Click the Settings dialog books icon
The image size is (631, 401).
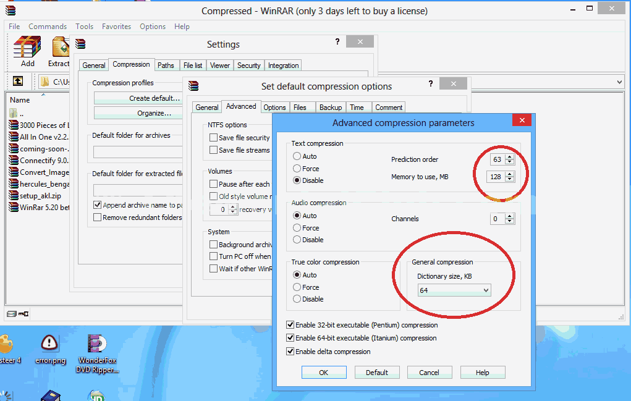[80, 44]
